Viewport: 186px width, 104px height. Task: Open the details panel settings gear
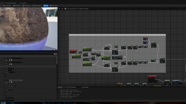[57, 54]
